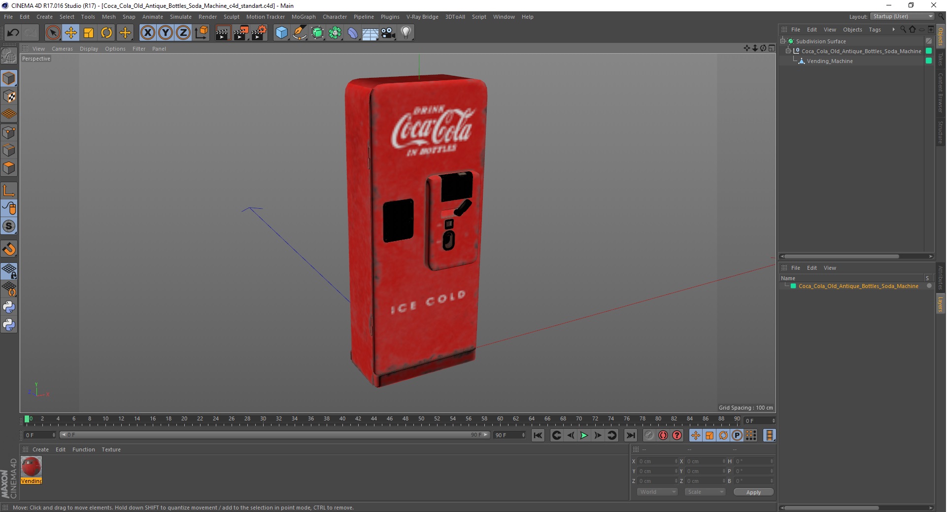Go to end of animation

pos(630,435)
